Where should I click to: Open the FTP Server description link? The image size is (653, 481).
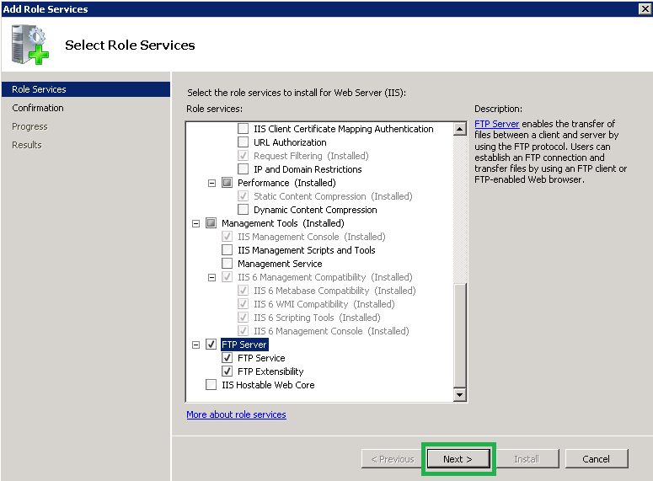pyautogui.click(x=497, y=124)
